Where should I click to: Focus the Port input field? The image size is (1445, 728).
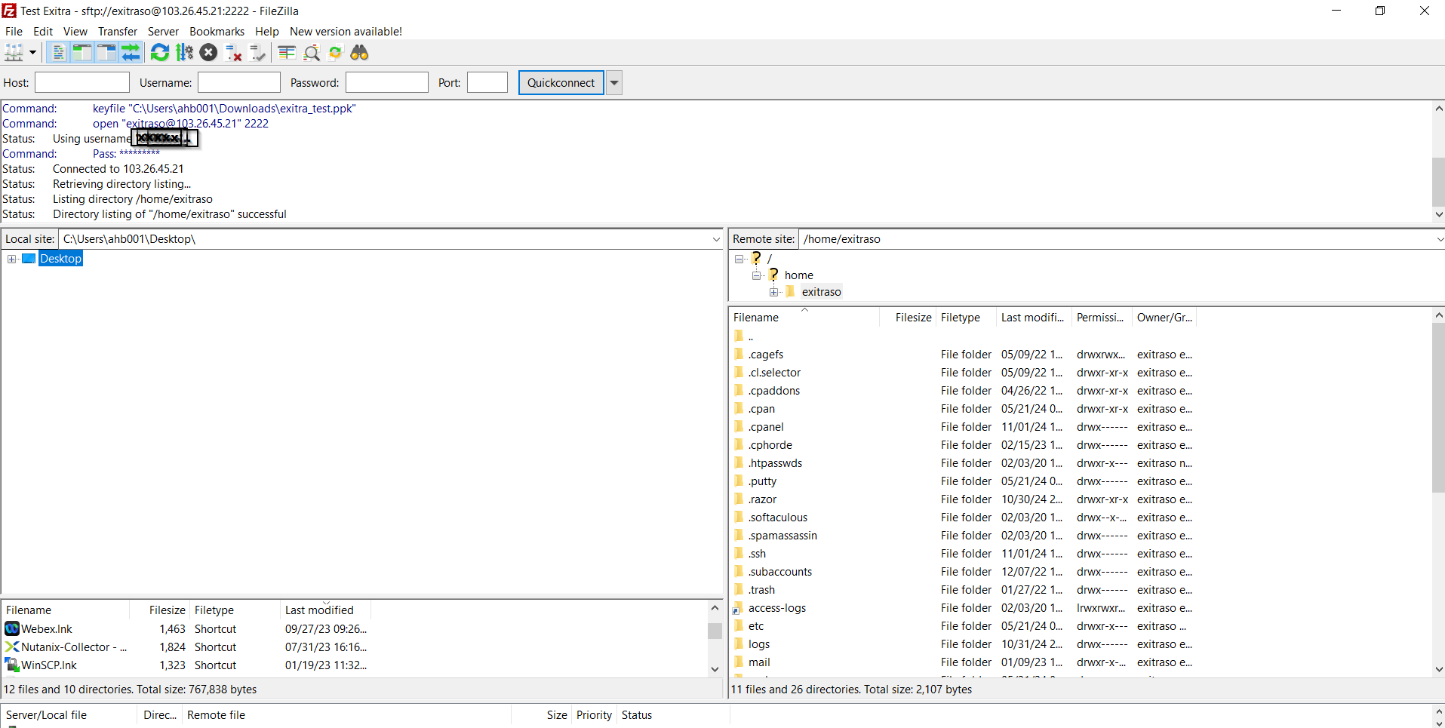(487, 83)
